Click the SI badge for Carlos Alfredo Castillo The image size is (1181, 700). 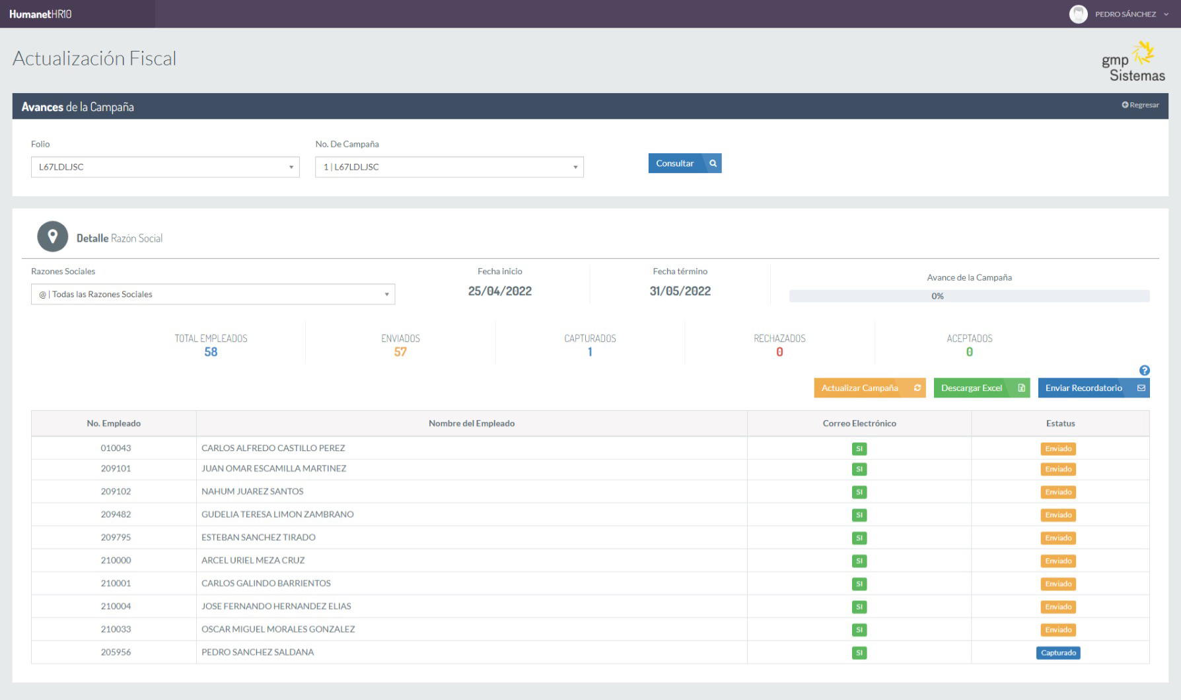[859, 449]
